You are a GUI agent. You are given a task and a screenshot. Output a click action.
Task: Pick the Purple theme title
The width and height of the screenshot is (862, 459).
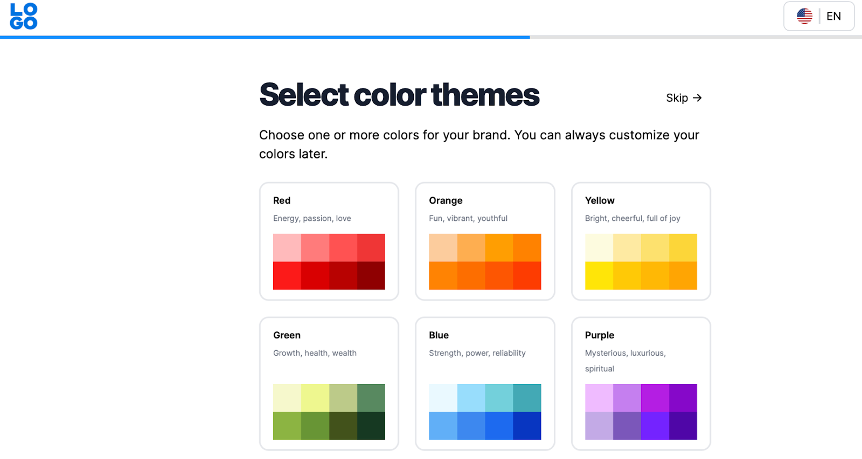(599, 335)
